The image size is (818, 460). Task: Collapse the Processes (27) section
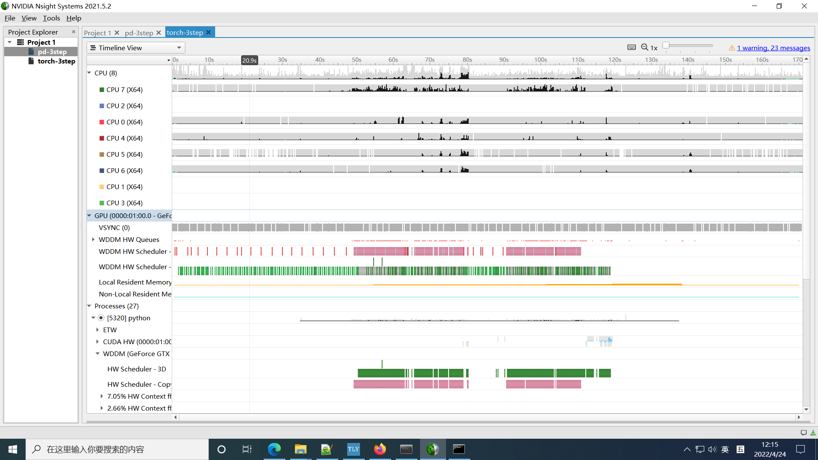click(89, 306)
